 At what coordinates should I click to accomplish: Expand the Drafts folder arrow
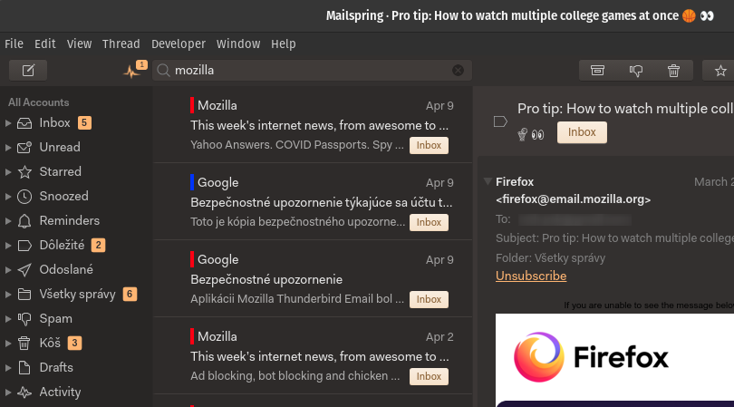(x=8, y=368)
